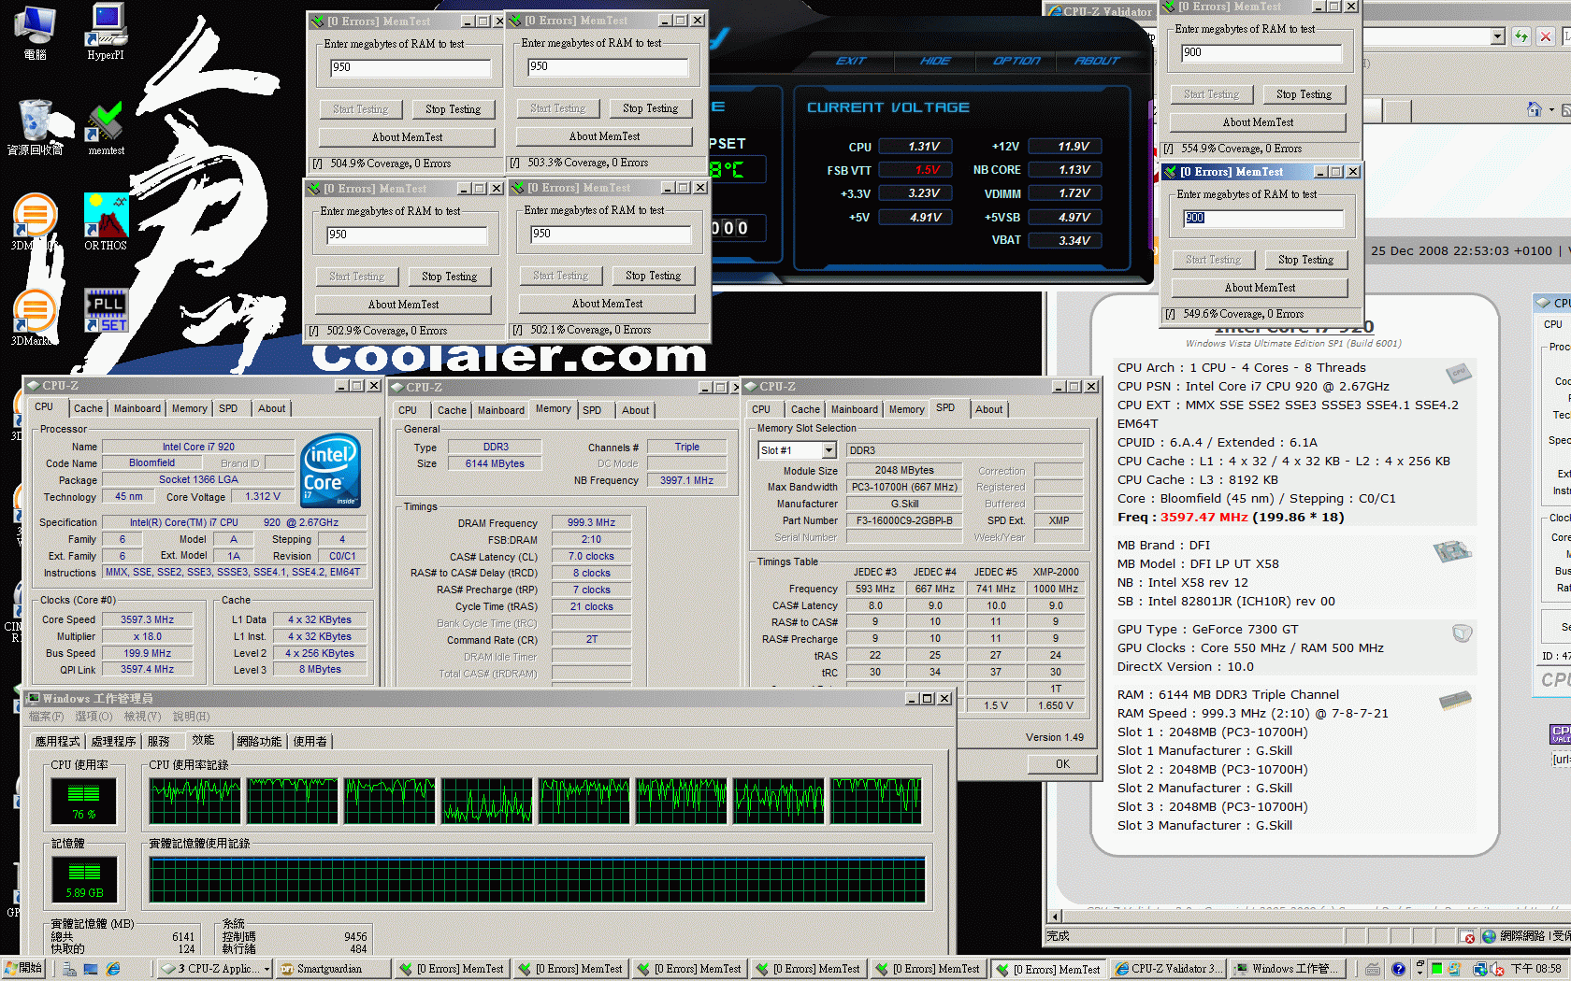Open Mainboard tab in middle CPU-Z window

click(501, 410)
